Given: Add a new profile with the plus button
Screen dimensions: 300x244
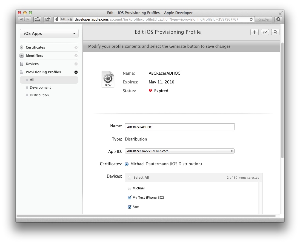Looking at the screenshot, I should (x=255, y=32).
